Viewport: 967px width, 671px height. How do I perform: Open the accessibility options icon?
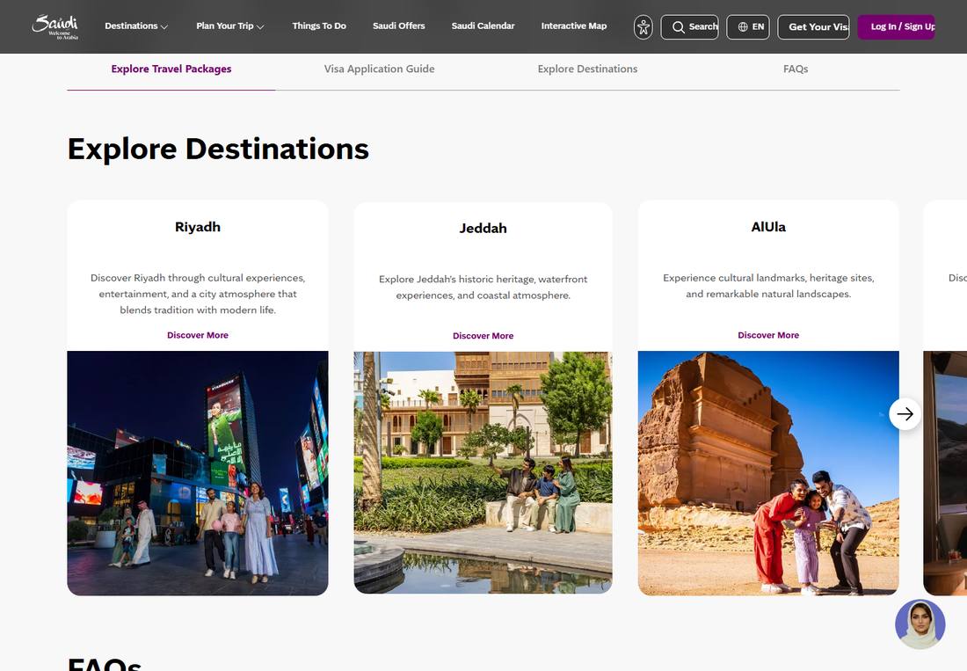click(x=643, y=27)
